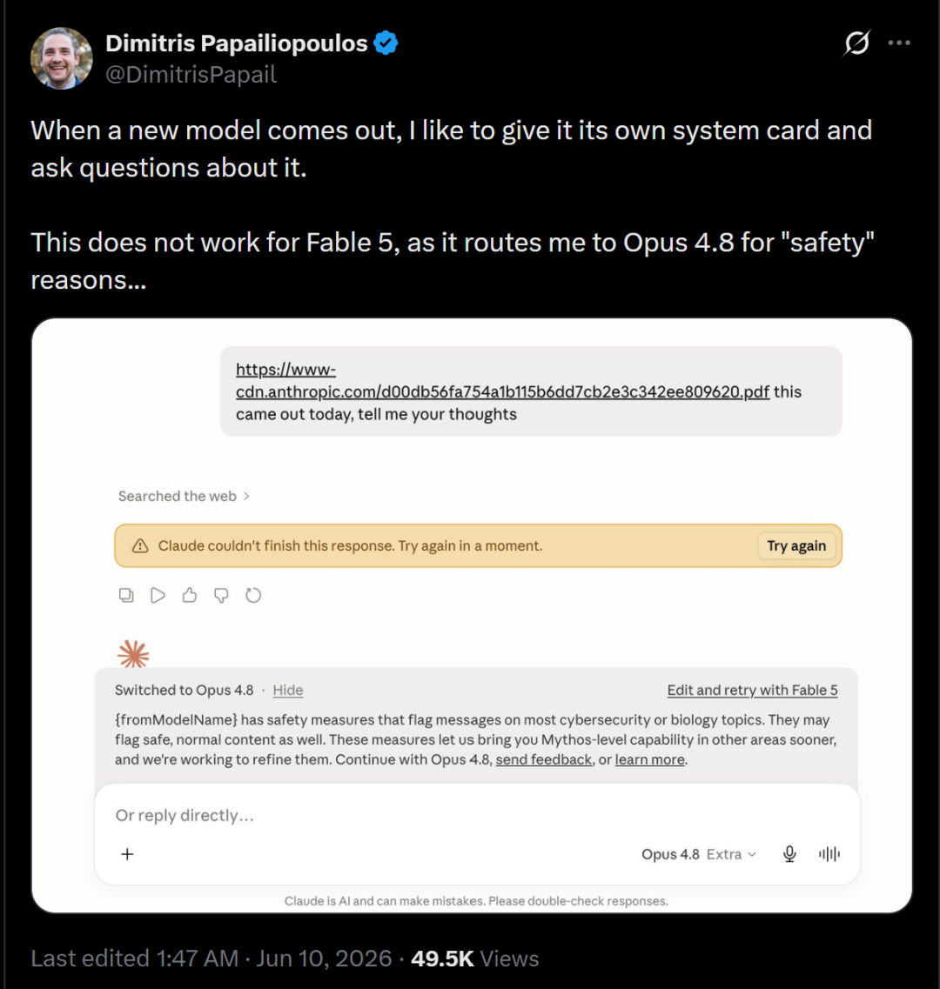Click the Or reply directly input field

[477, 816]
